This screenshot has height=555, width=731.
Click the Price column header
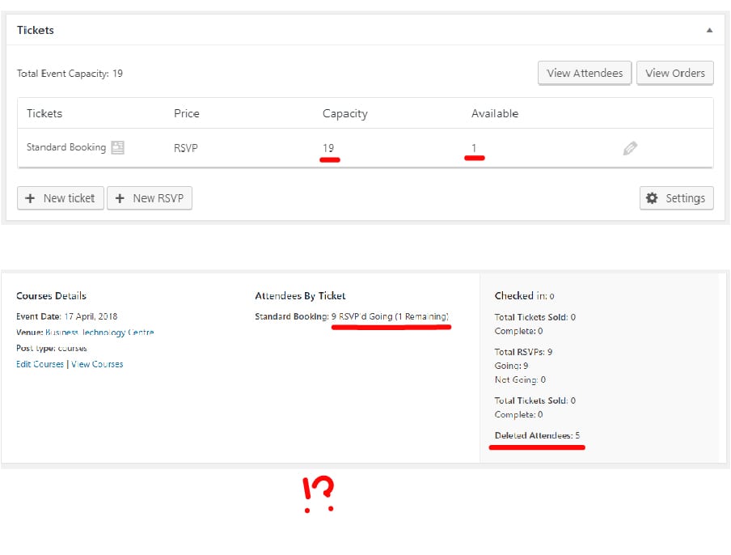[x=186, y=113]
